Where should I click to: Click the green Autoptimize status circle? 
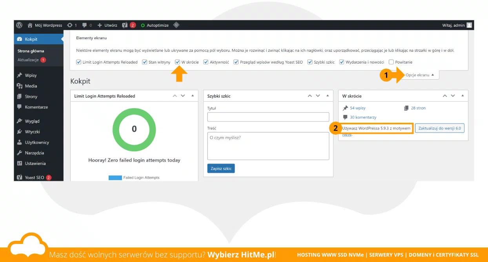pos(143,25)
